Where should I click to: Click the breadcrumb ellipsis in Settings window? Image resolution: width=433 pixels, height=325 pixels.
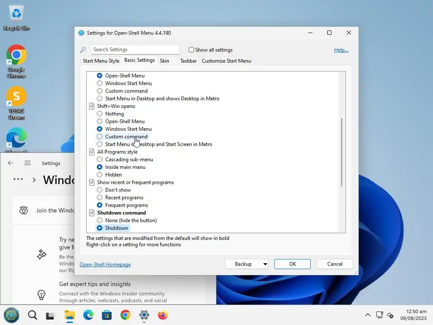click(x=18, y=179)
